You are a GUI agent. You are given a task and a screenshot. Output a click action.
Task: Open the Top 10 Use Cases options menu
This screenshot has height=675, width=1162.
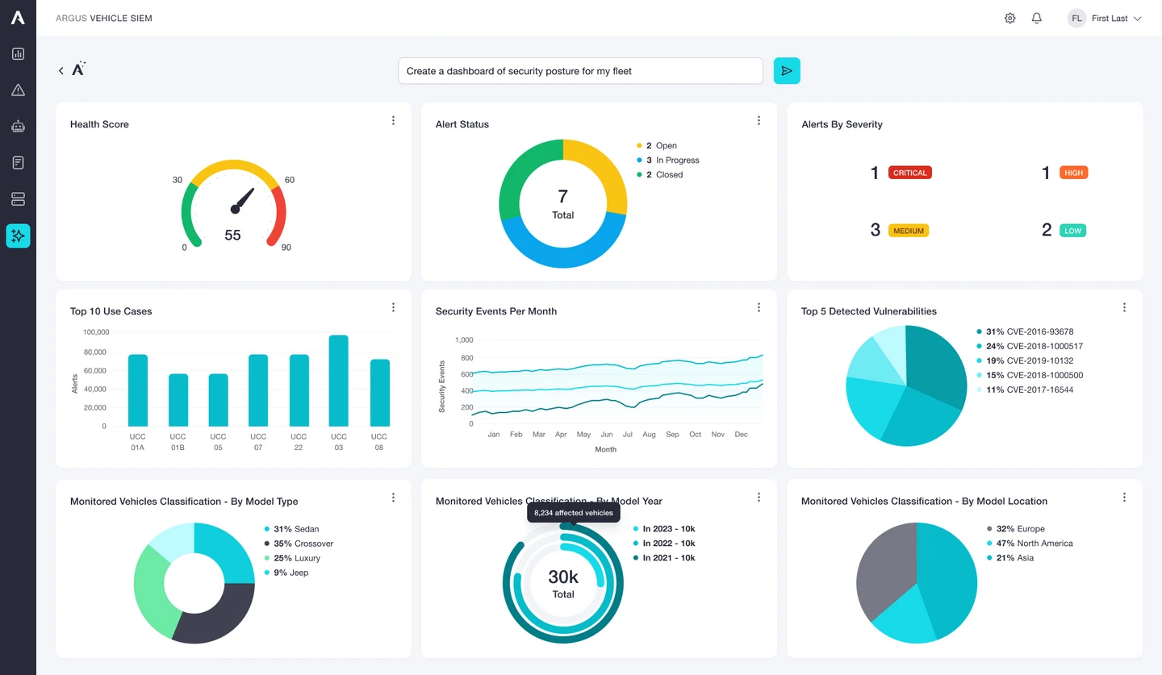point(393,307)
